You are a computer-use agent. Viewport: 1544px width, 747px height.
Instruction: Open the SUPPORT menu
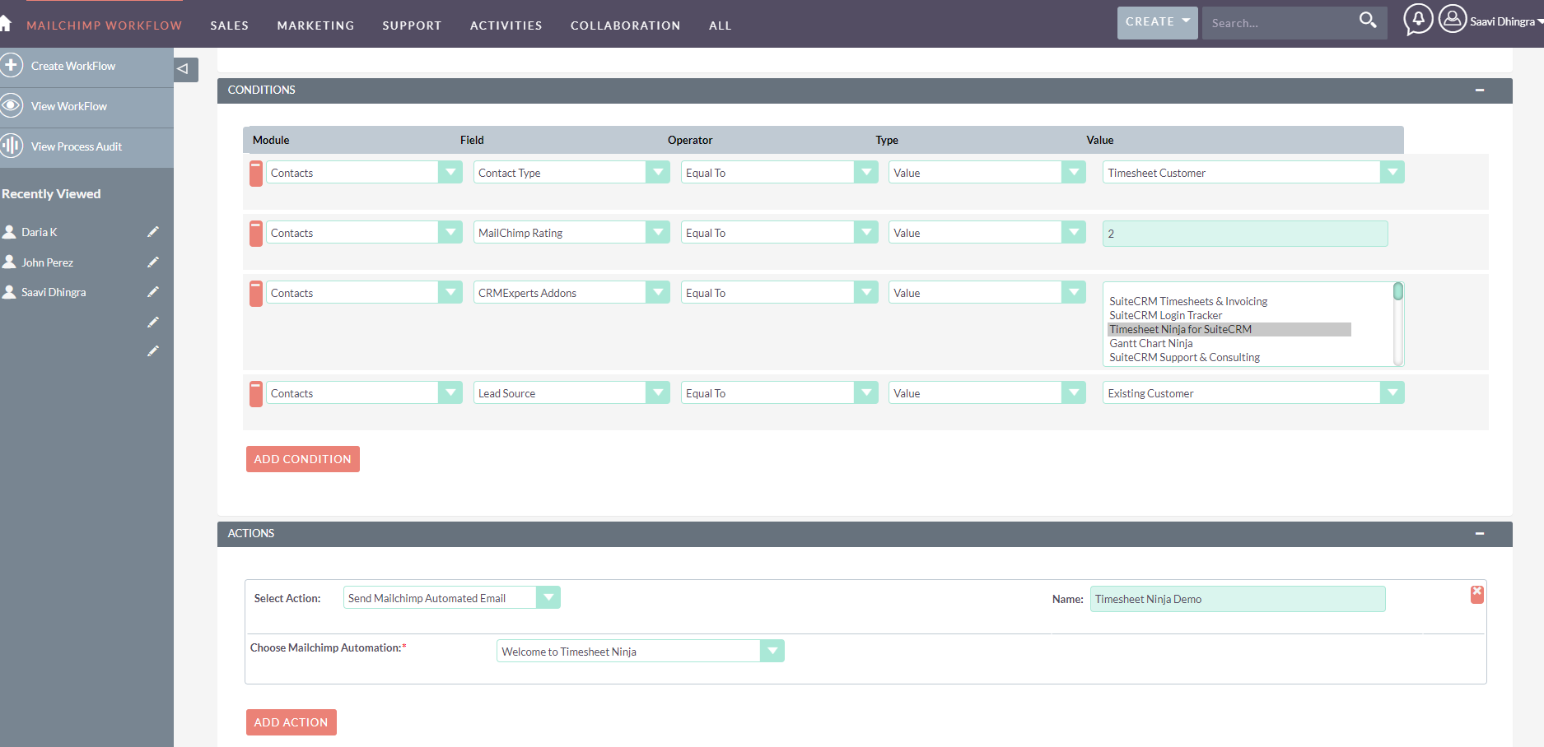412,26
